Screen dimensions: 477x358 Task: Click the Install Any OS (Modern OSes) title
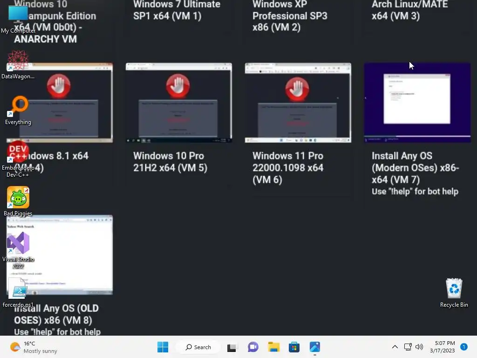[x=416, y=167]
